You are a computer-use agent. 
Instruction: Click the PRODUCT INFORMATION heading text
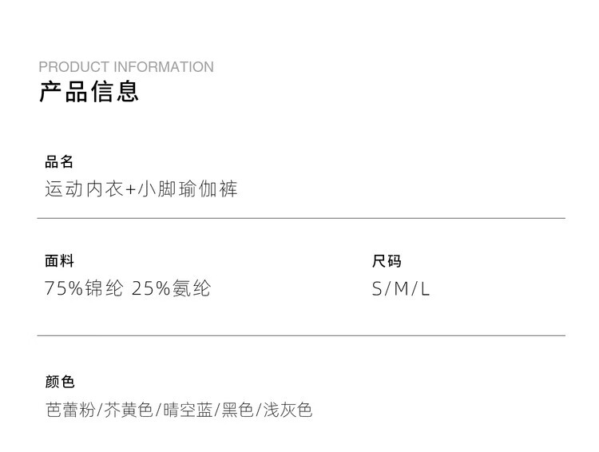(x=126, y=67)
